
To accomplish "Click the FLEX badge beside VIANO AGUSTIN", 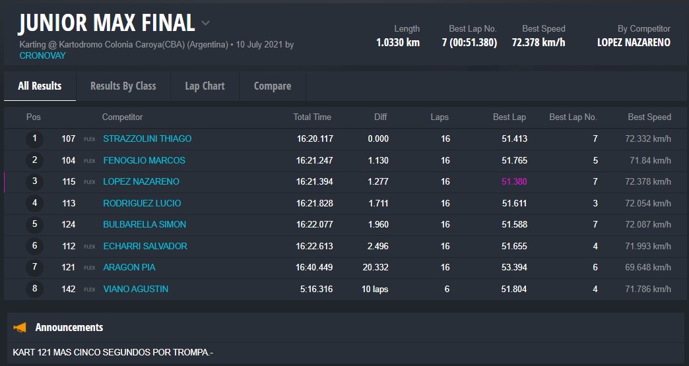I will [x=90, y=290].
